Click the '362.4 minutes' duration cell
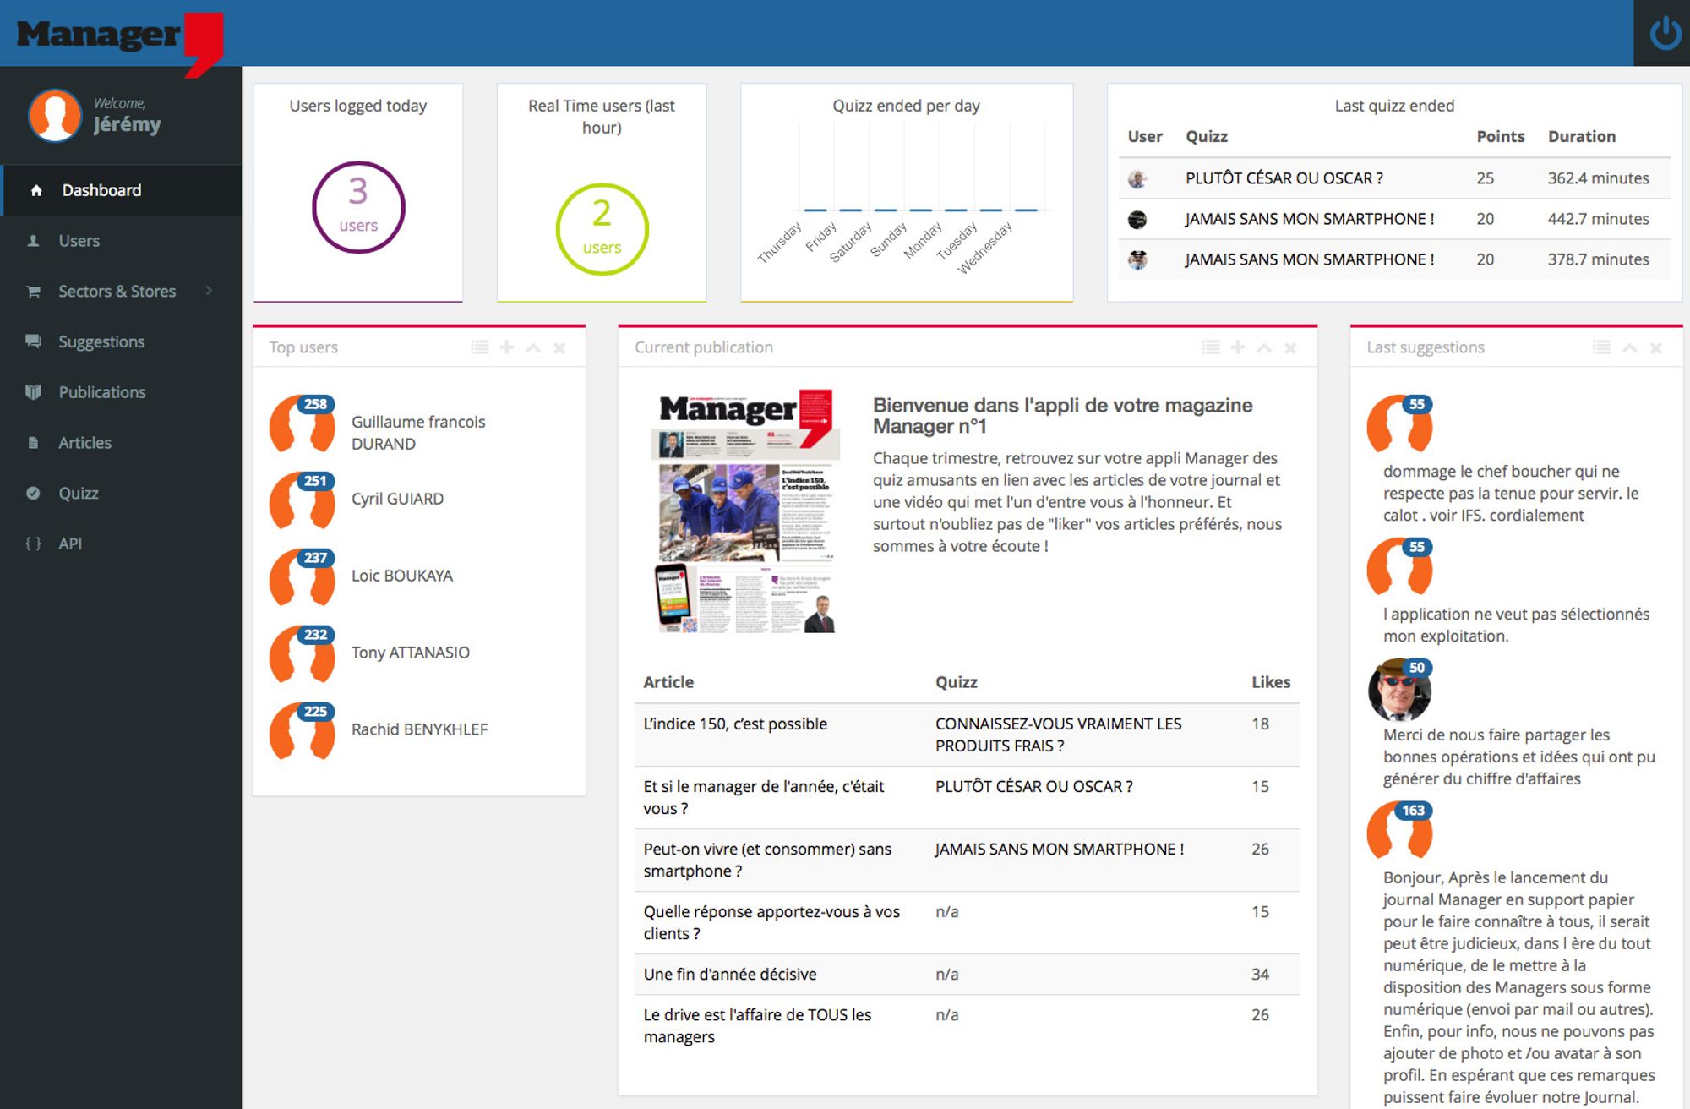This screenshot has height=1109, width=1690. click(1598, 178)
